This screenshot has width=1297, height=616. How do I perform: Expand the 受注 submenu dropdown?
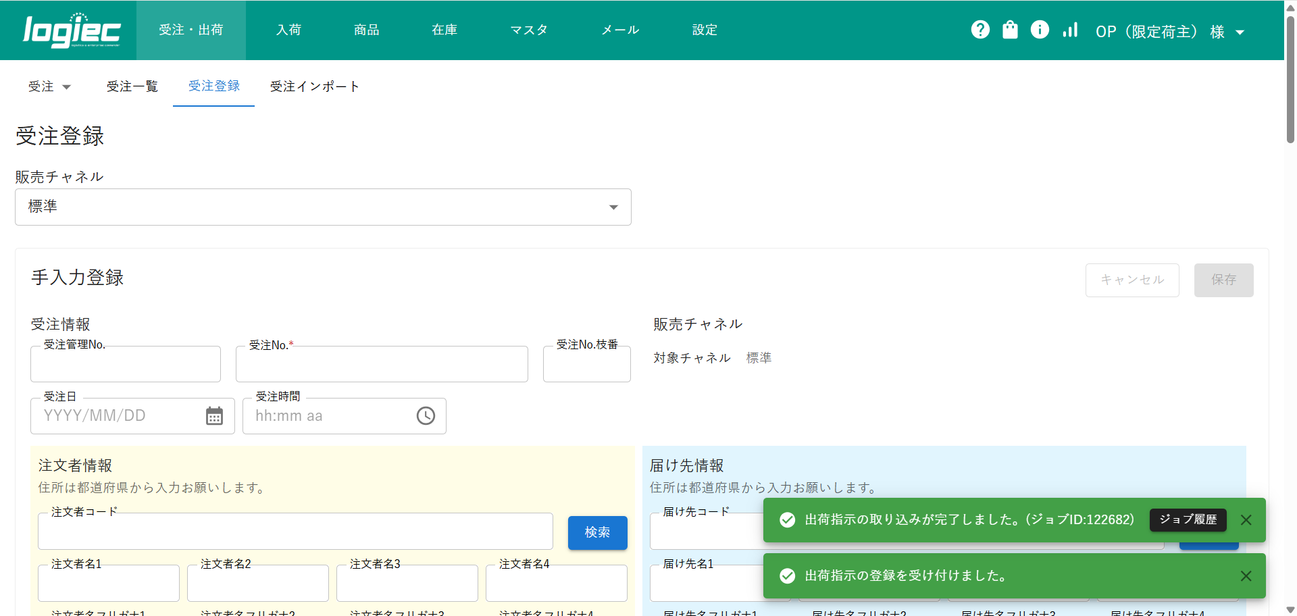pyautogui.click(x=49, y=86)
